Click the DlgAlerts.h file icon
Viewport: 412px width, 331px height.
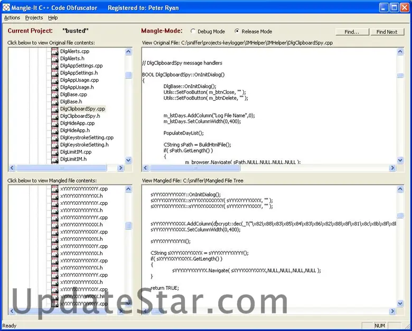pyautogui.click(x=54, y=58)
